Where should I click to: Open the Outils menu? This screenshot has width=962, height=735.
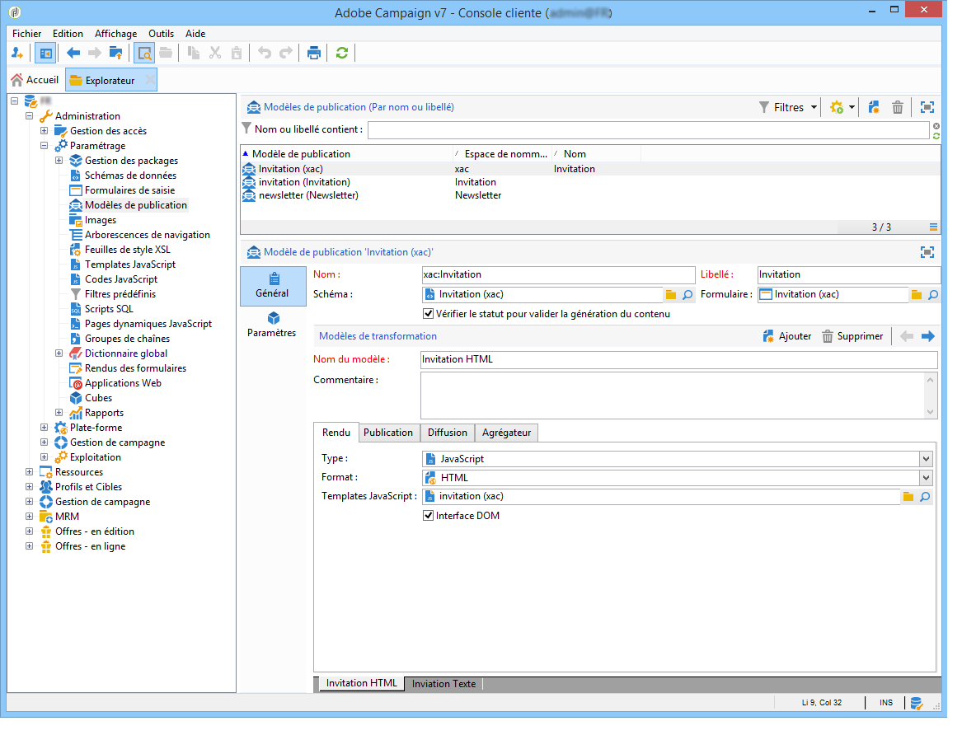(161, 34)
